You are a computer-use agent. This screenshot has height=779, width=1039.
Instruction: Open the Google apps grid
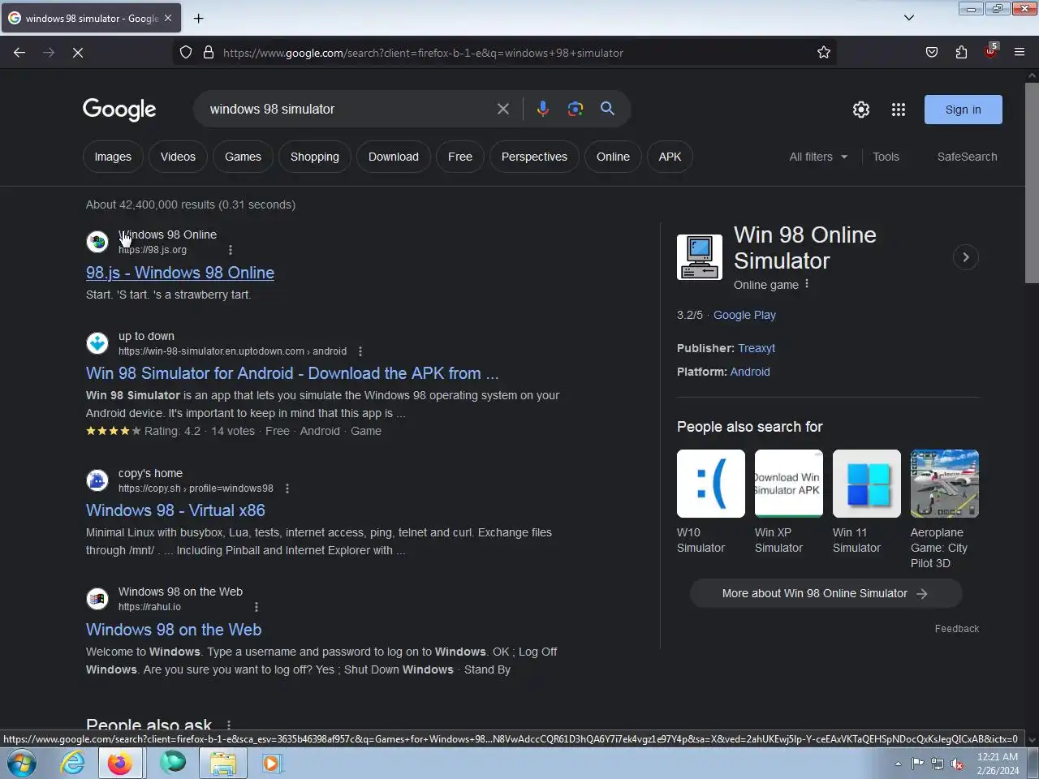coord(899,110)
